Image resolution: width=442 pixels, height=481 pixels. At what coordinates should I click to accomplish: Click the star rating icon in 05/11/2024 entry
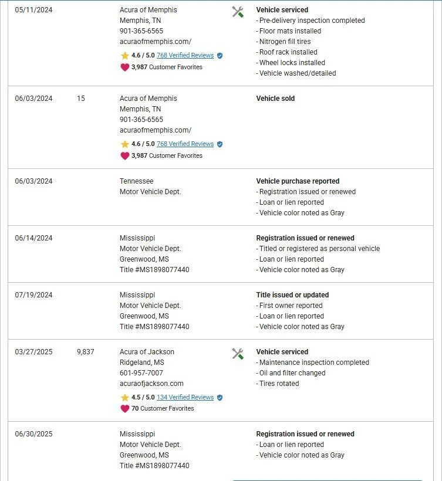124,56
